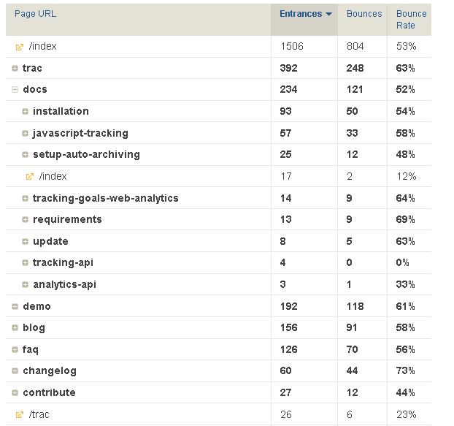Screen dimensions: 454x426
Task: Expand the changelog folder row
Action: click(x=15, y=371)
